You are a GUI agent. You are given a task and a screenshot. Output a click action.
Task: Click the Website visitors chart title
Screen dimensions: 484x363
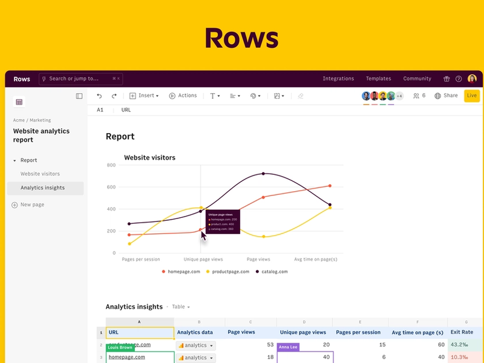(x=149, y=158)
